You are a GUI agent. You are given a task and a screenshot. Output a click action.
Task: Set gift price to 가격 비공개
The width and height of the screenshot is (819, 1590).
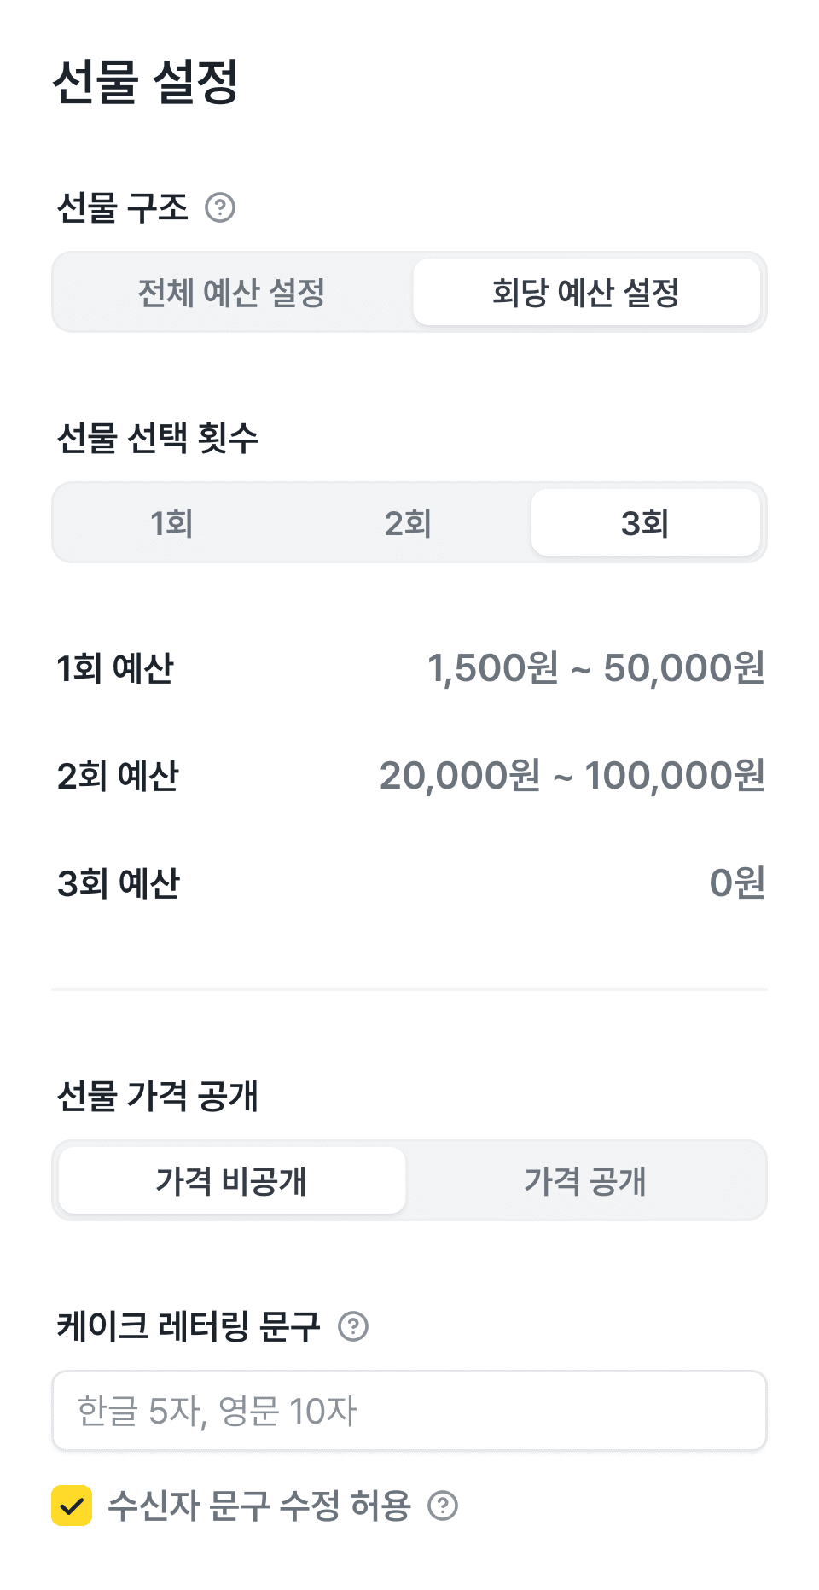coord(232,1181)
